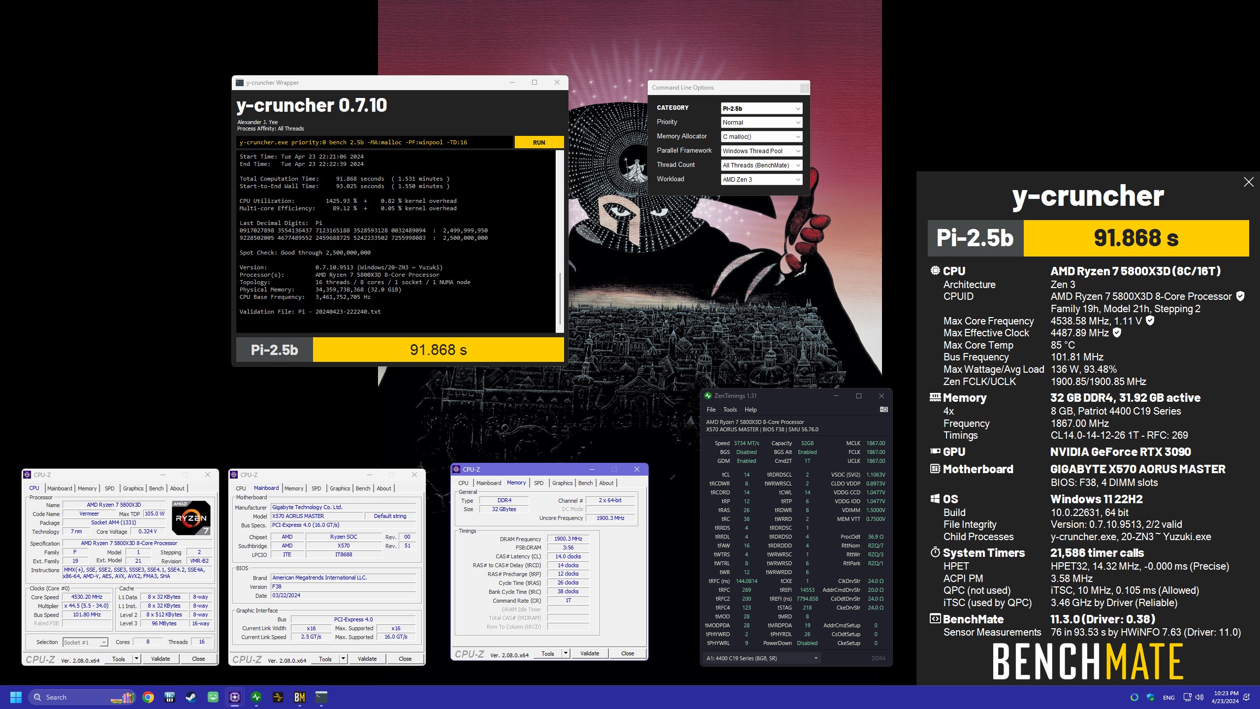This screenshot has height=709, width=1260.
Task: Open y-cruncher wrapper yellow taskbar icon
Action: coord(278,697)
